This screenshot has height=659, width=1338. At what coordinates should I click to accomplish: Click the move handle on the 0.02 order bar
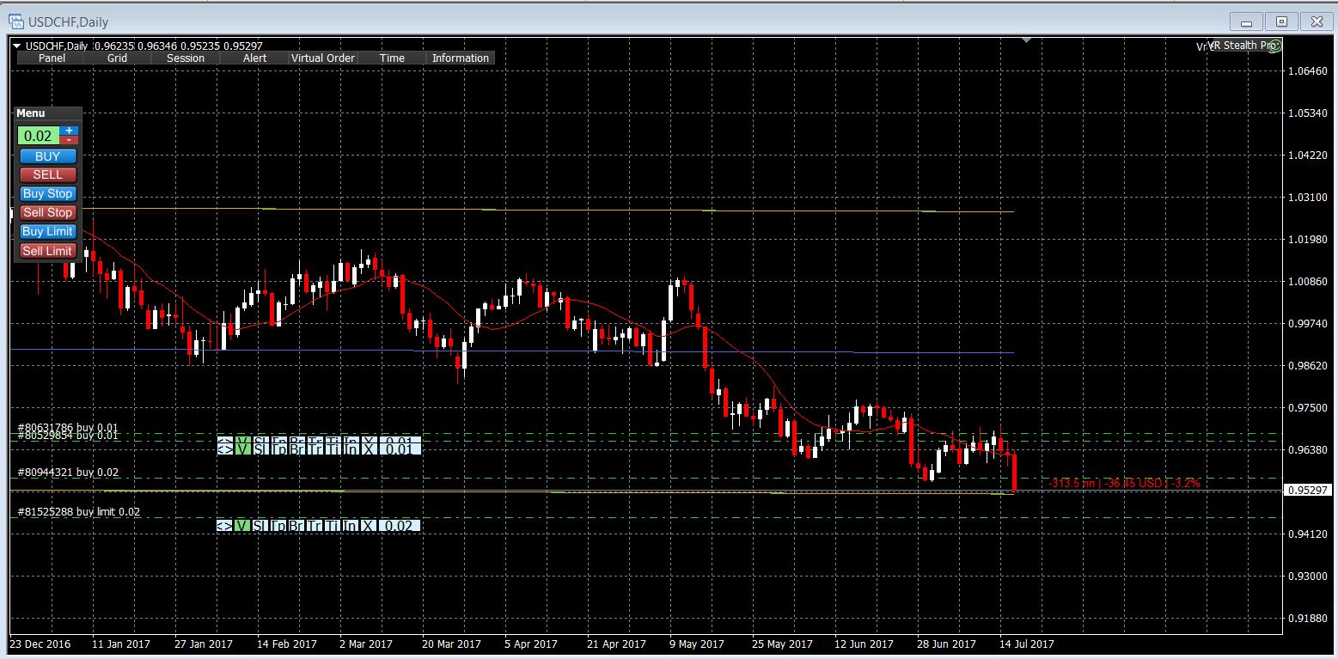click(224, 525)
